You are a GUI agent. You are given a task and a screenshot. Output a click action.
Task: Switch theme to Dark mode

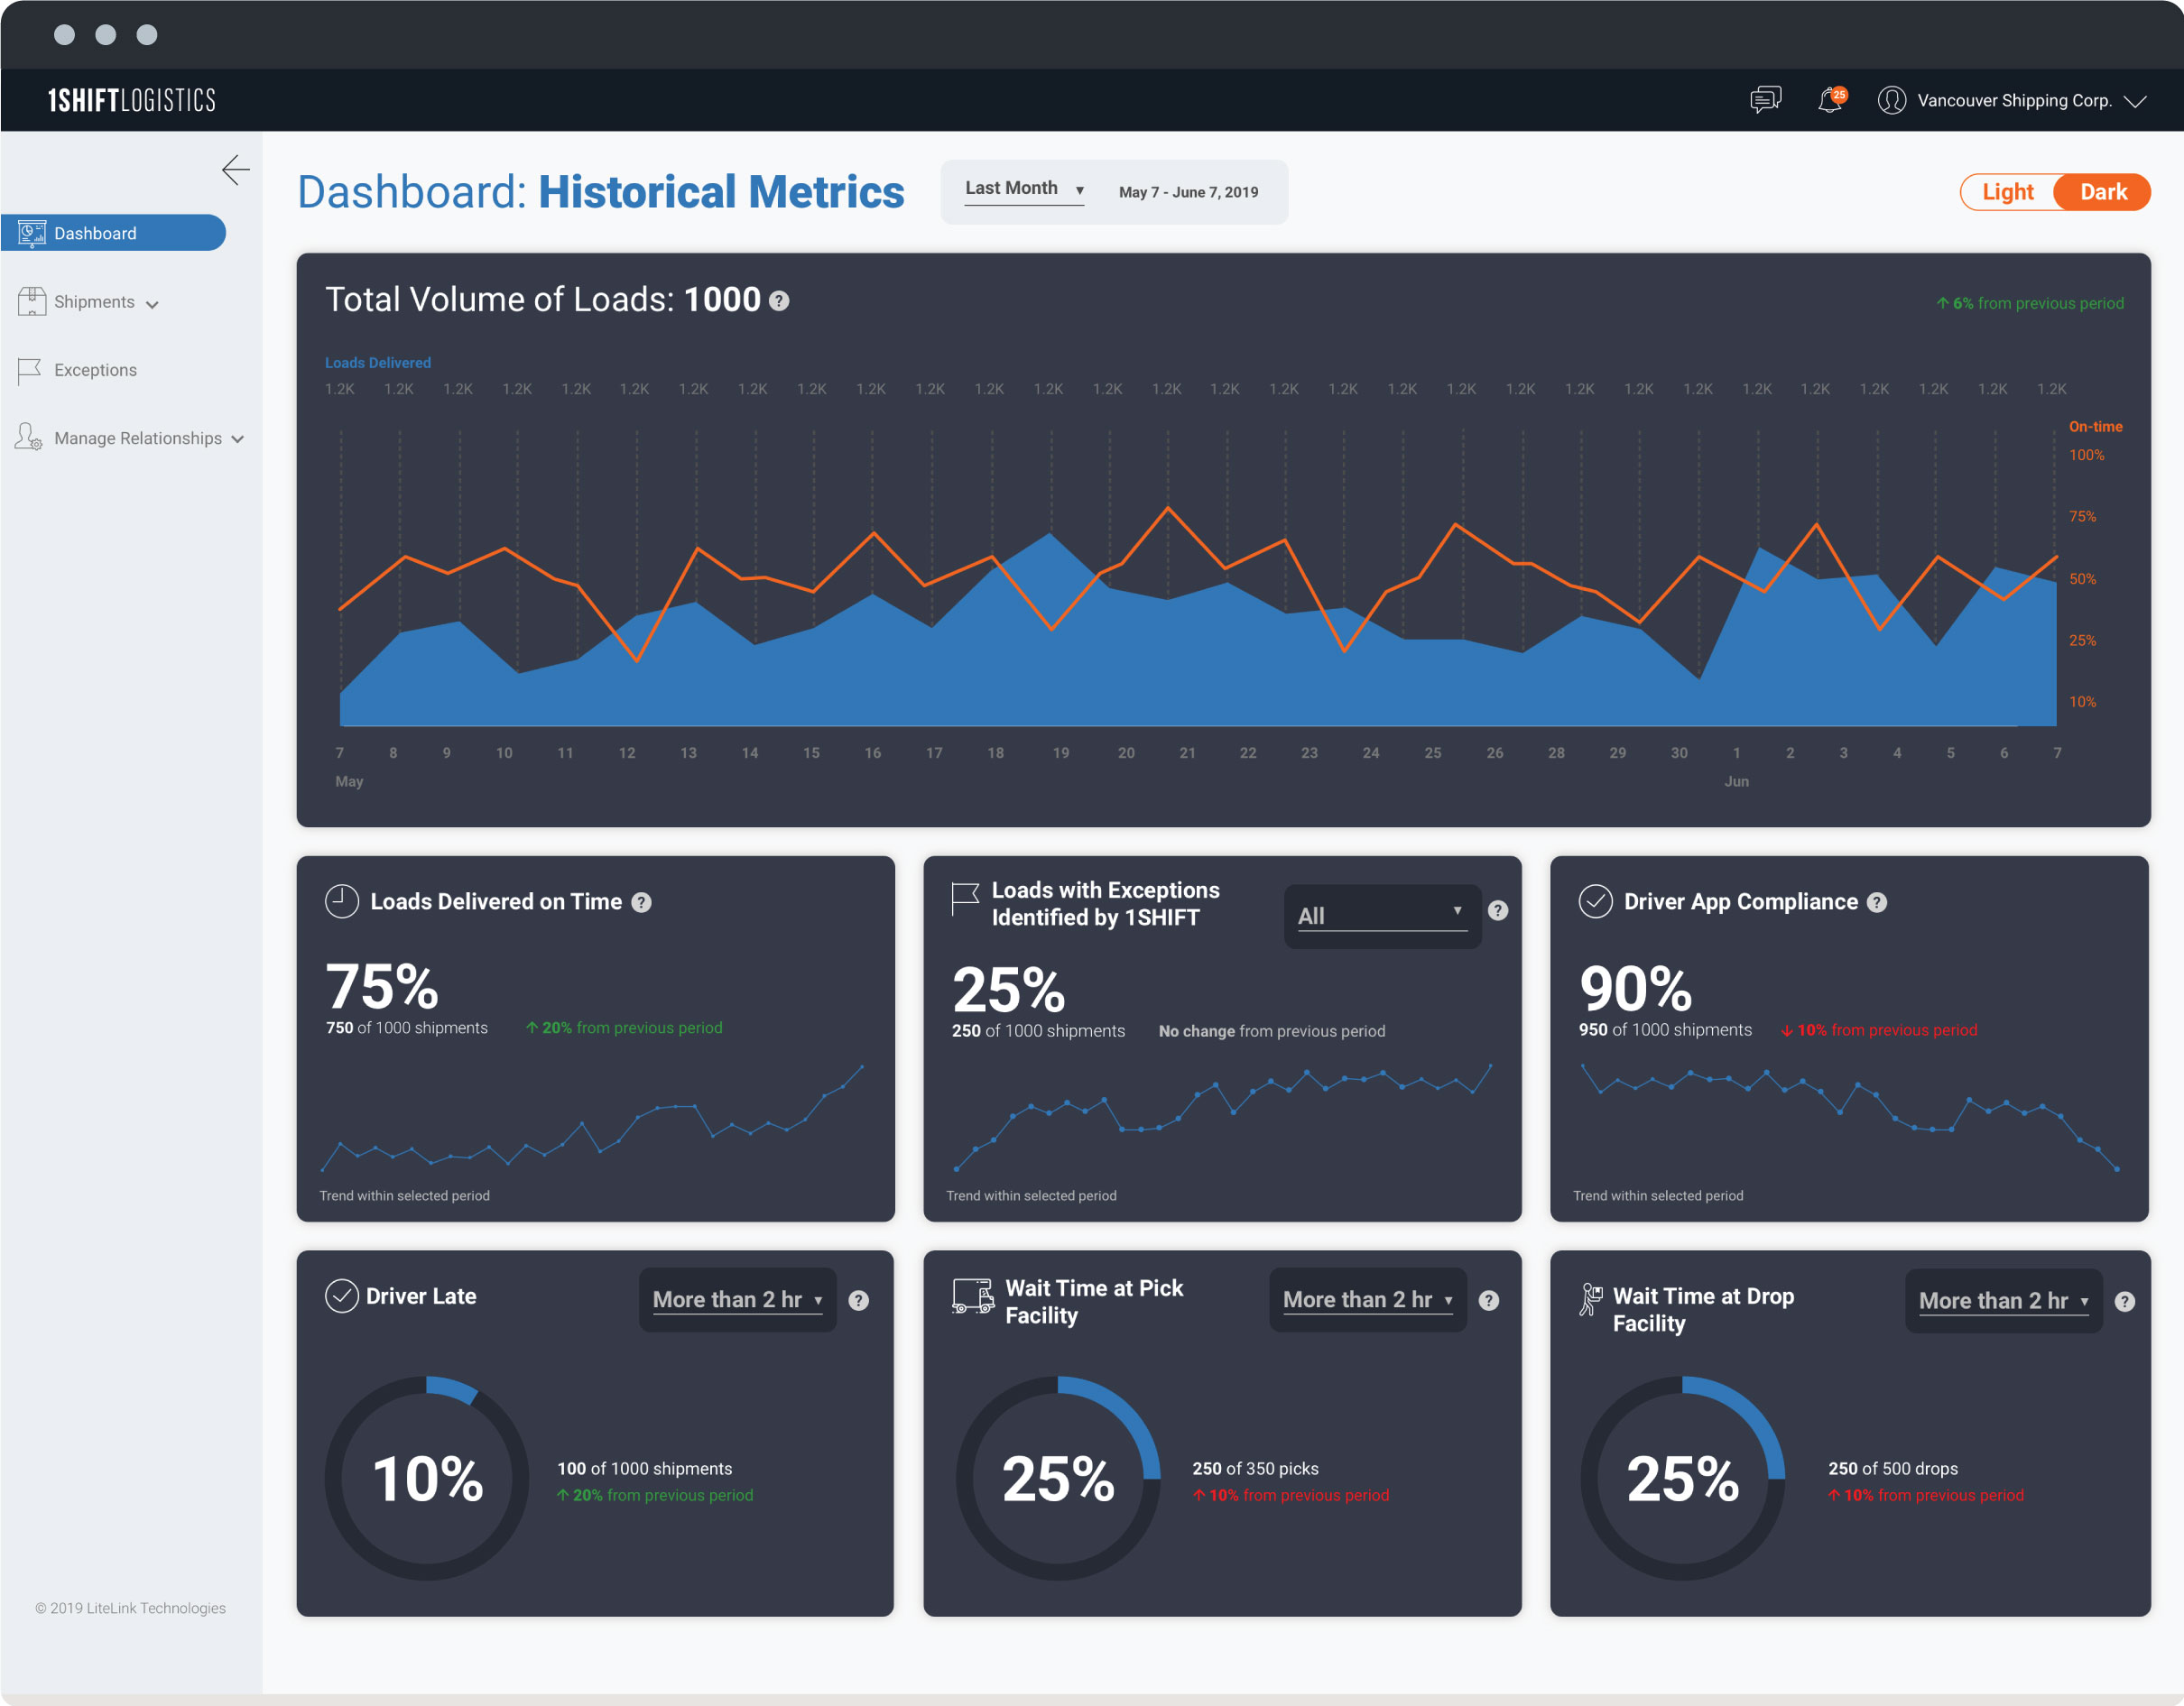click(2103, 192)
